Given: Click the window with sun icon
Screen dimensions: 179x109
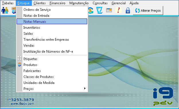Looking at the screenshot, I should coord(109,10).
